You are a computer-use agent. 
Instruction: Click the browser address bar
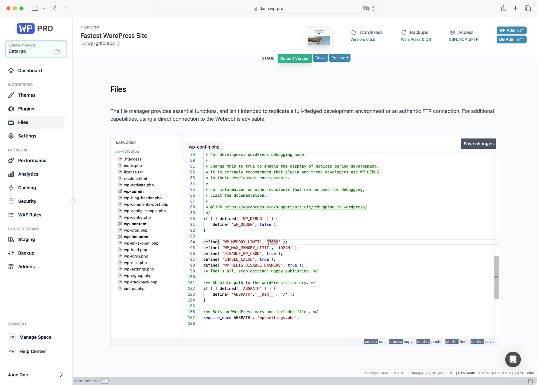coord(268,9)
